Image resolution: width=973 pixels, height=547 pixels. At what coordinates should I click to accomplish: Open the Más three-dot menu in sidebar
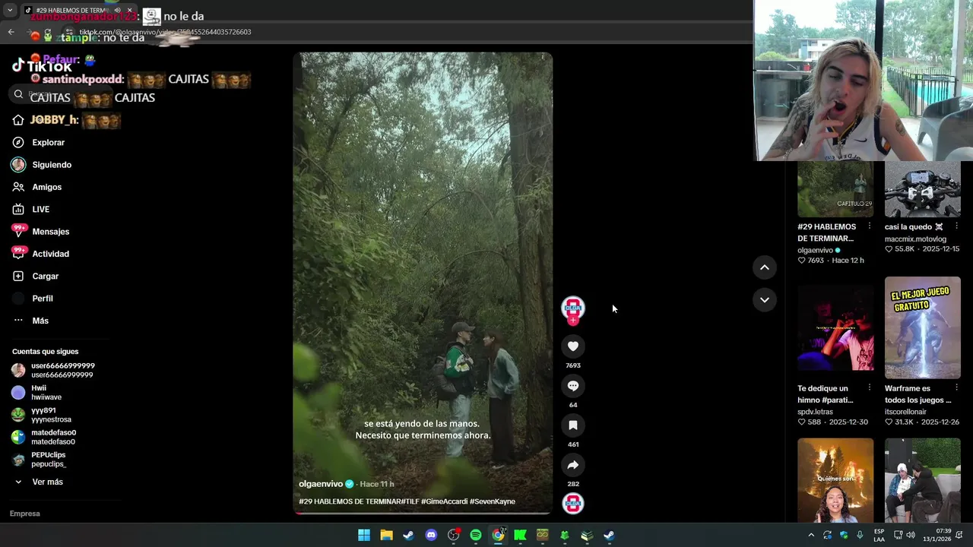point(18,321)
